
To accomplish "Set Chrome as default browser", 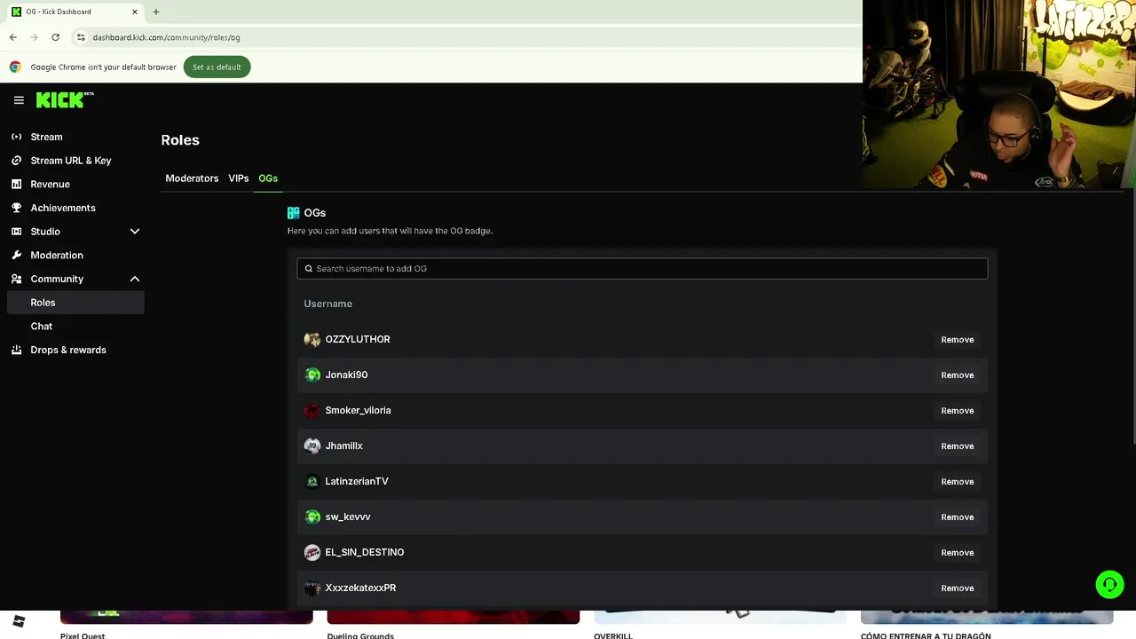I will [x=217, y=67].
